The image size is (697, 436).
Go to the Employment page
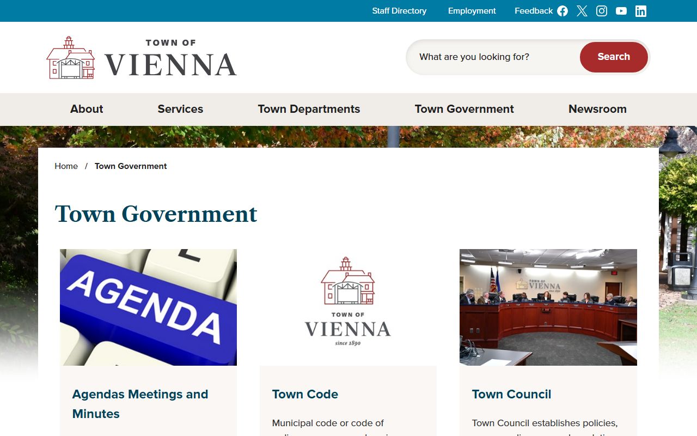(x=472, y=11)
